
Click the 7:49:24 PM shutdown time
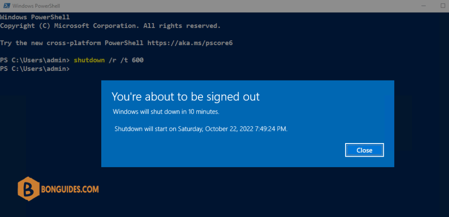pyautogui.click(x=271, y=129)
